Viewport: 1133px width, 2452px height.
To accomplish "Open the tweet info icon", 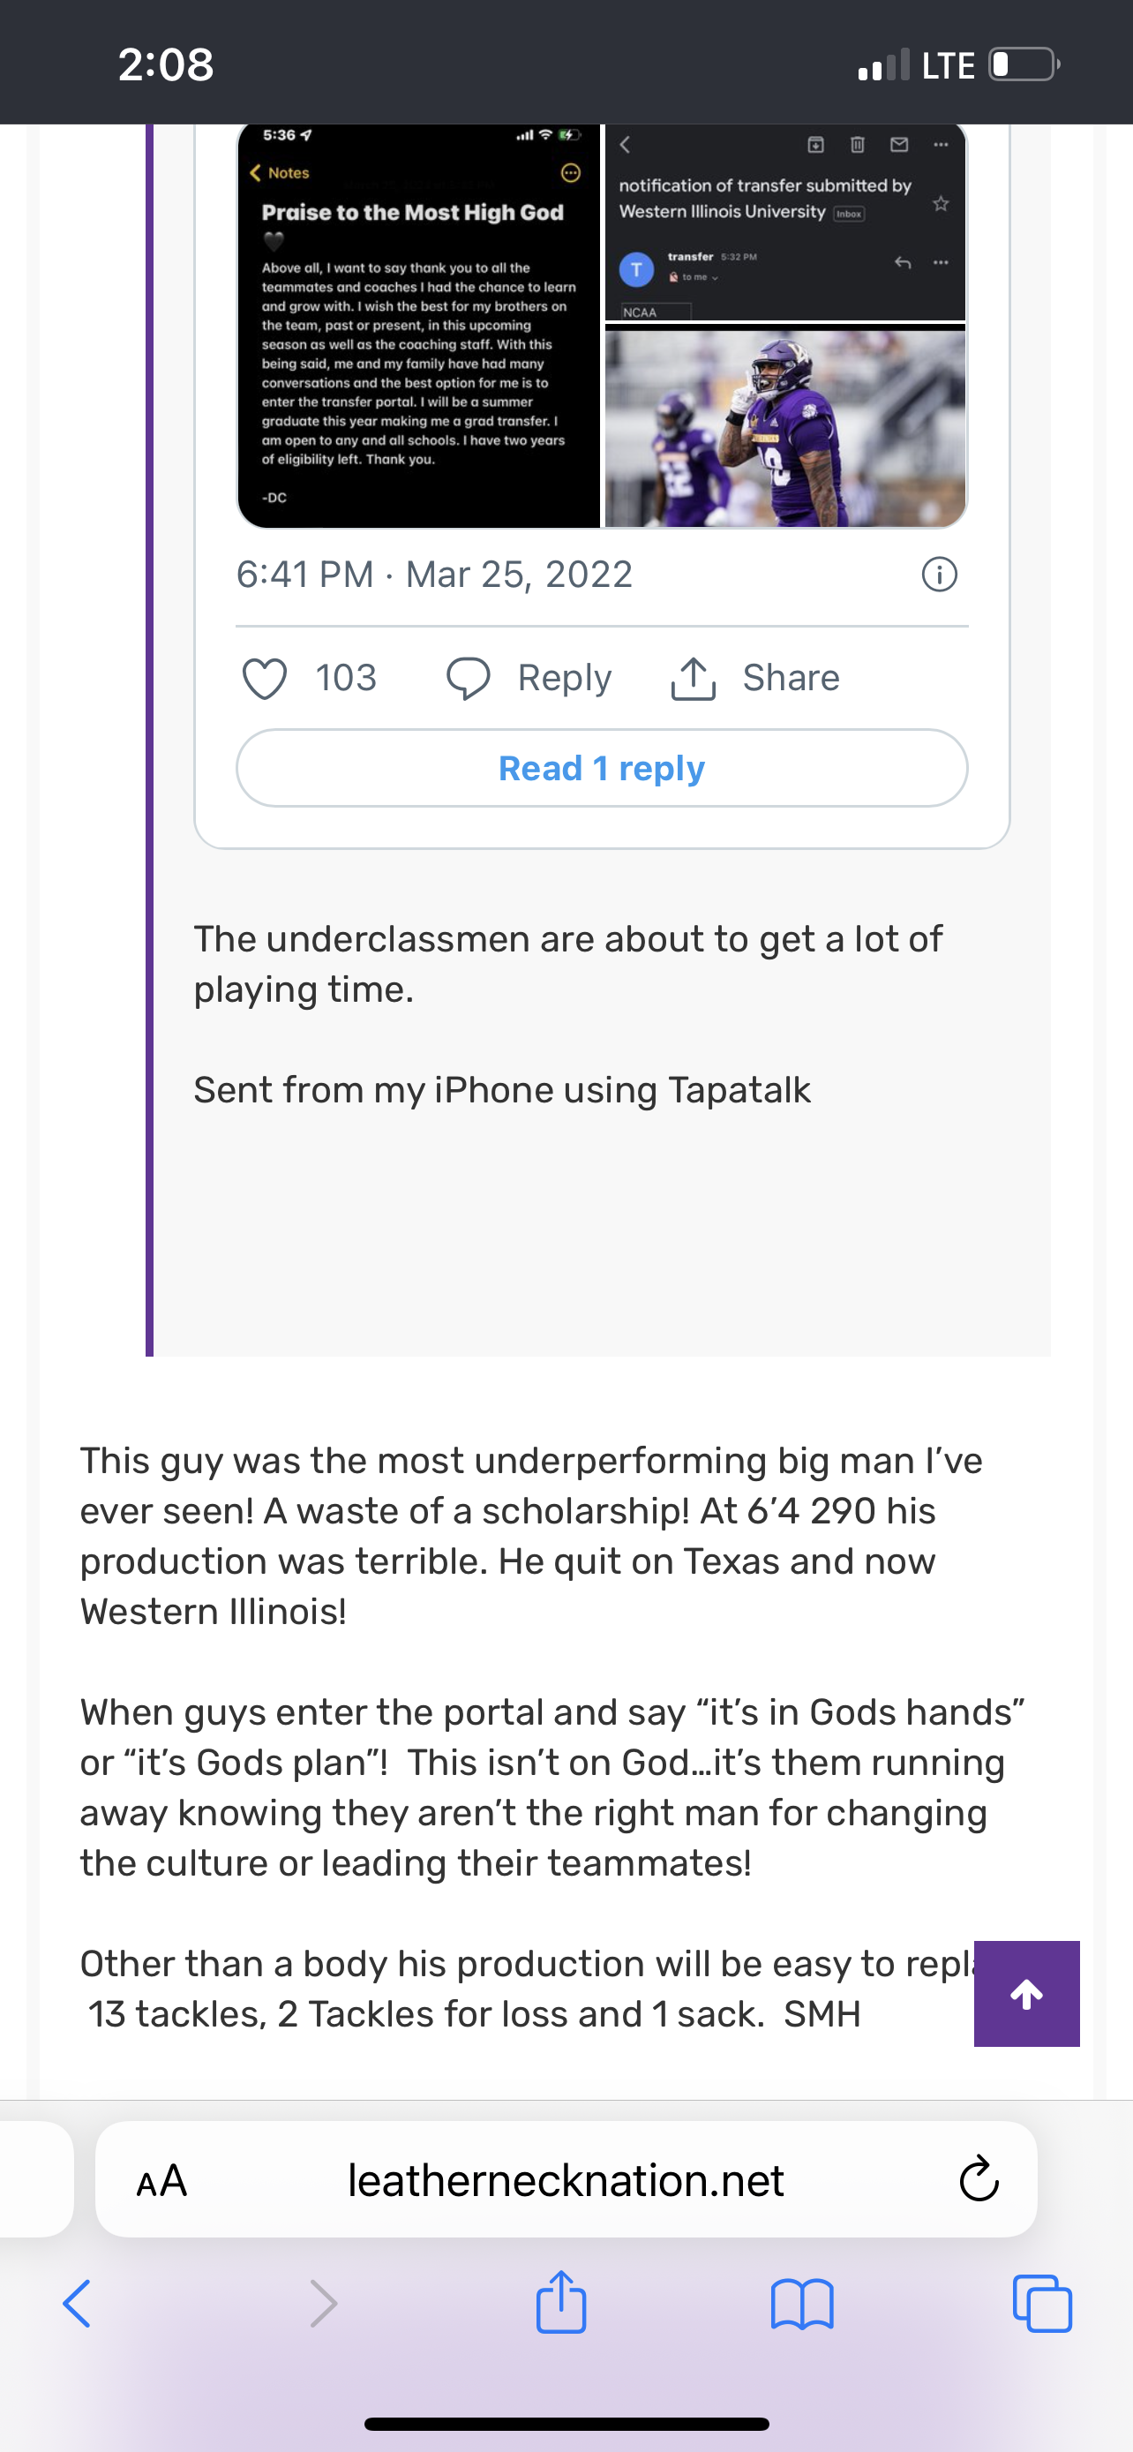I will click(939, 575).
